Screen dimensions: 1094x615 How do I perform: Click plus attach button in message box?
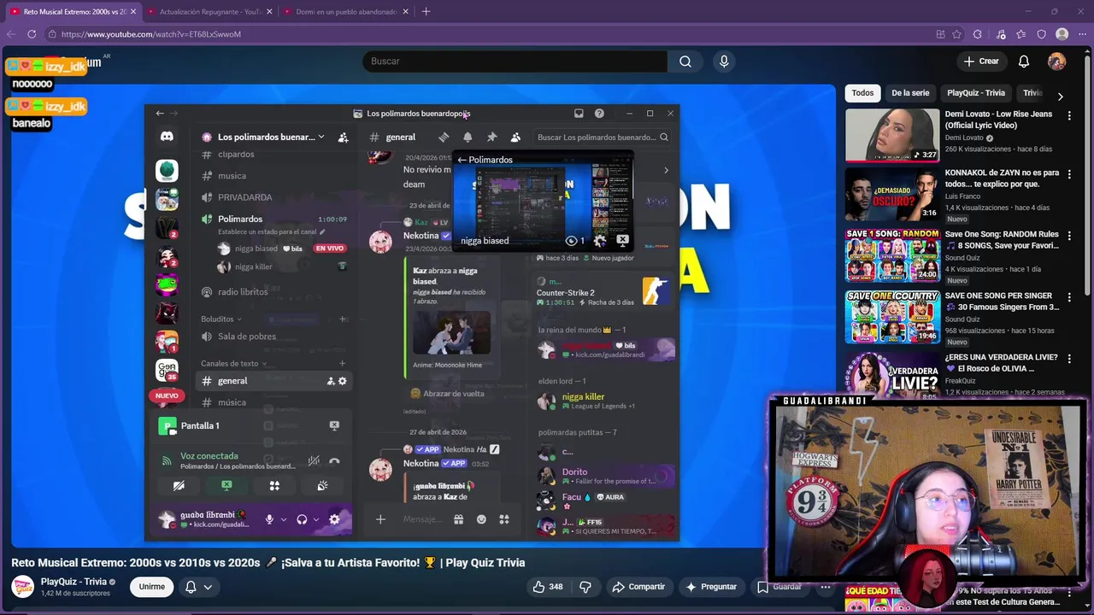(x=380, y=519)
